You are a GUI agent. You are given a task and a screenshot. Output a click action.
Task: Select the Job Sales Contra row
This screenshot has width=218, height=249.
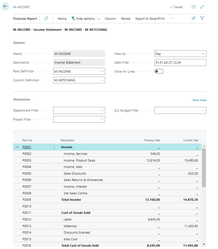pyautogui.click(x=107, y=193)
